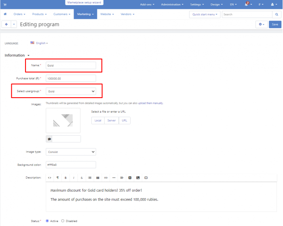Apply bold formatting in description
283x226 pixels.
(65, 178)
